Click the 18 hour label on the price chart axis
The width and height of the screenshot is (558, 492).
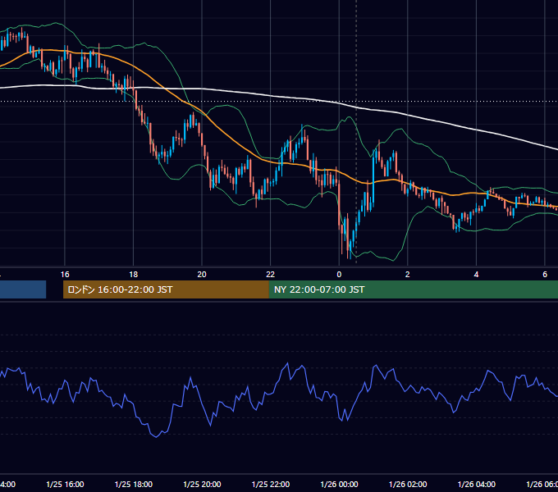pos(134,275)
